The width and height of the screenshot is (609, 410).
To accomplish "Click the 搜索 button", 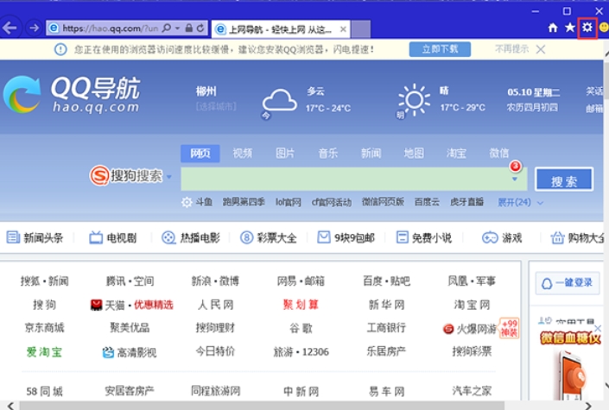I will click(564, 180).
